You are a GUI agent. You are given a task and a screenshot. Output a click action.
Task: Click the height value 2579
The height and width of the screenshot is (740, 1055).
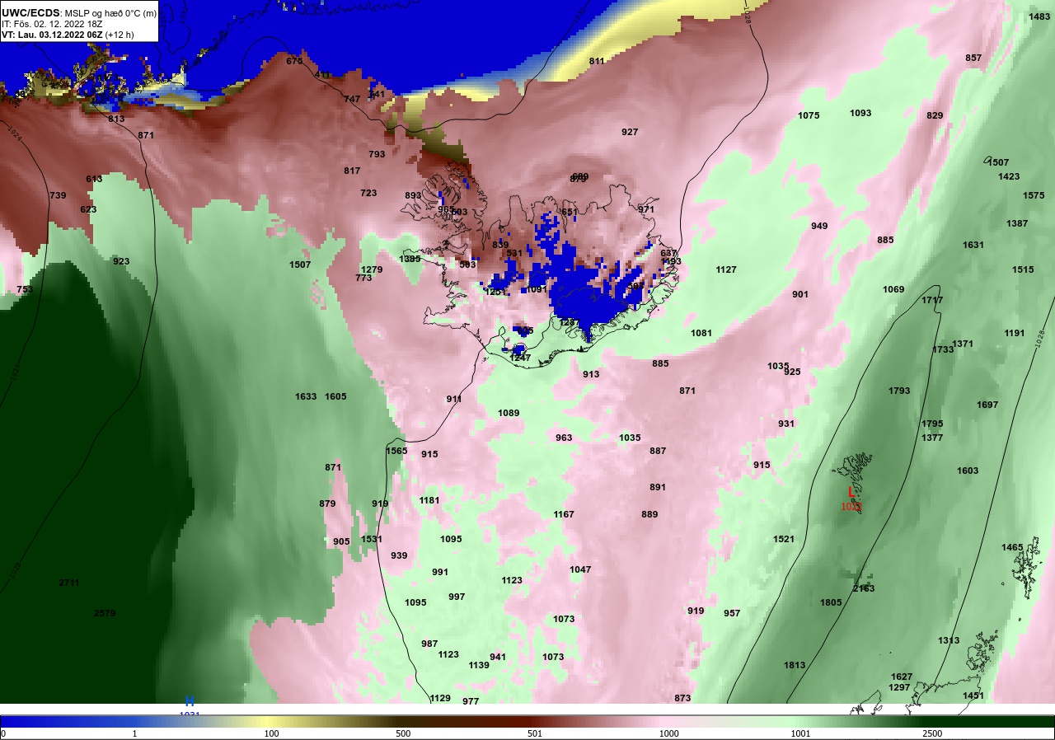coord(105,613)
